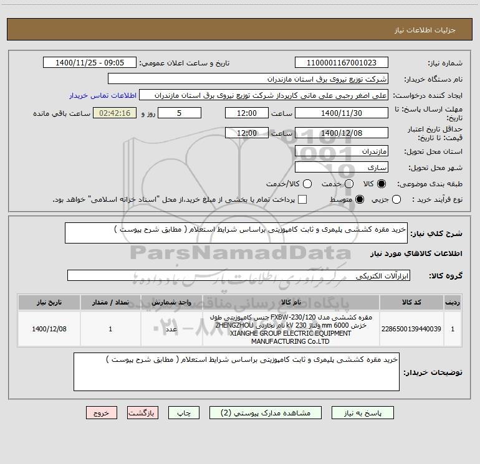Select the خدمت radio button
The height and width of the screenshot is (464, 480).
tap(349, 184)
